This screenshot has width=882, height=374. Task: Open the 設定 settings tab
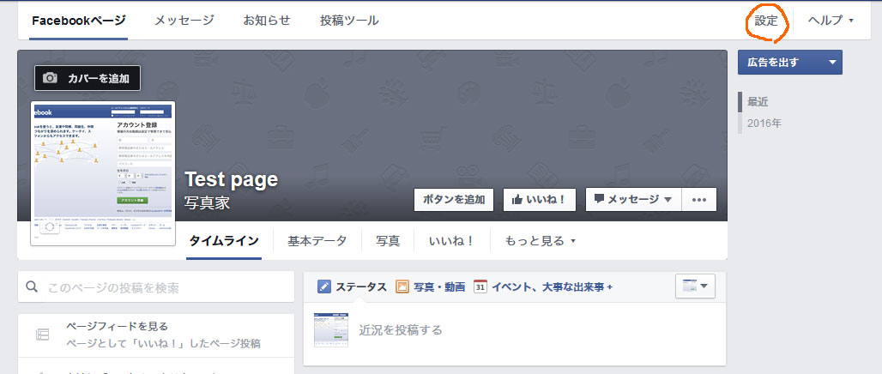[766, 21]
